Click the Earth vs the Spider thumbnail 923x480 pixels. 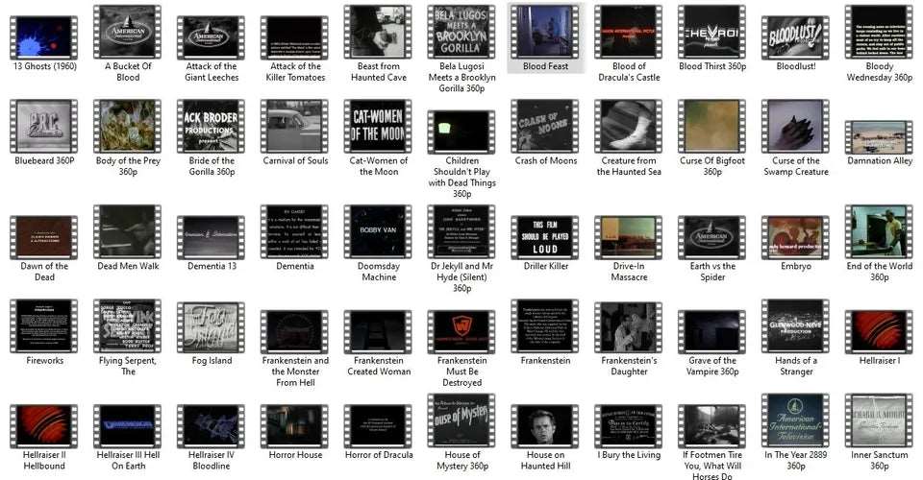click(x=712, y=236)
